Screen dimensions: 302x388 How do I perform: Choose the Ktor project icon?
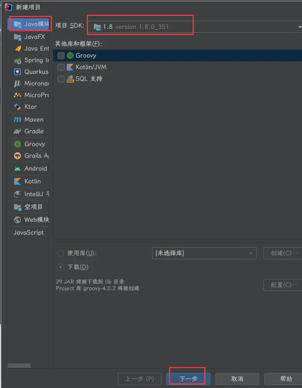pyautogui.click(x=17, y=107)
